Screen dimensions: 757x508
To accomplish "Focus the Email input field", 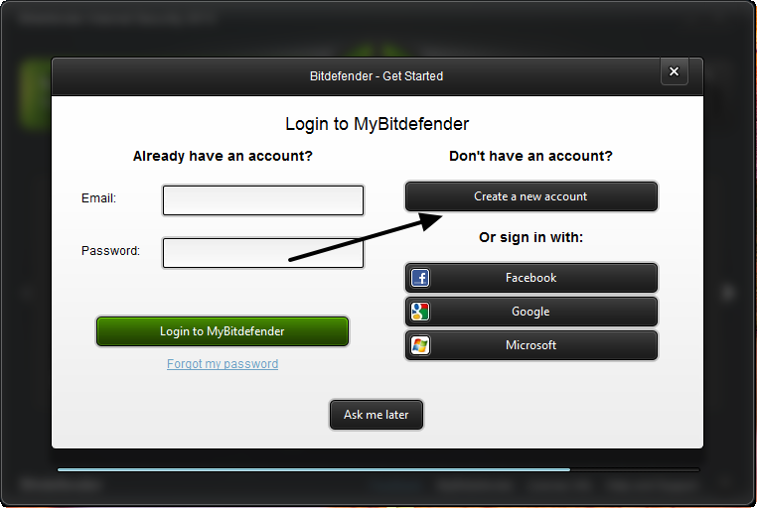I will coord(263,200).
